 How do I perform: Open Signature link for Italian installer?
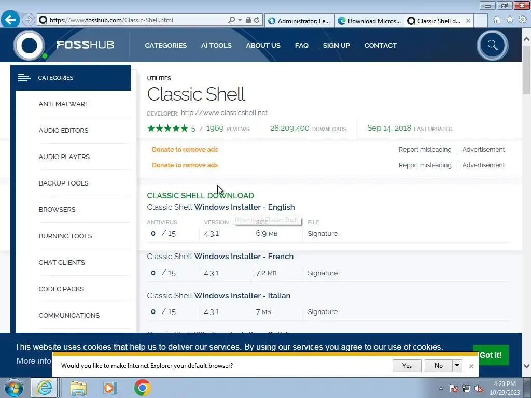click(323, 311)
